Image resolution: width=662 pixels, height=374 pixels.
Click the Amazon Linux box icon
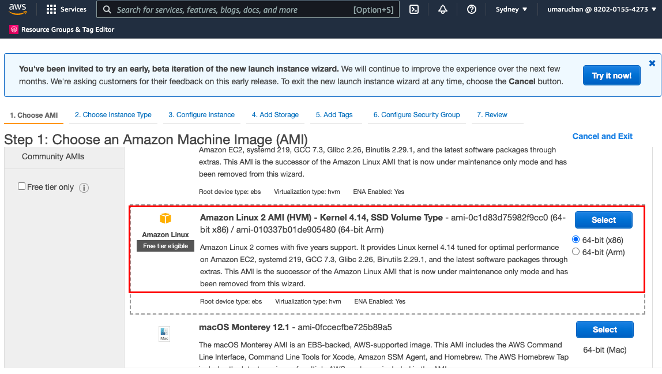coord(165,218)
